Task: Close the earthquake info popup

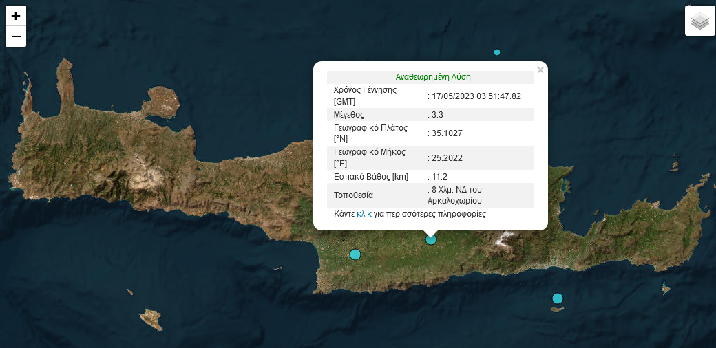Action: click(540, 69)
